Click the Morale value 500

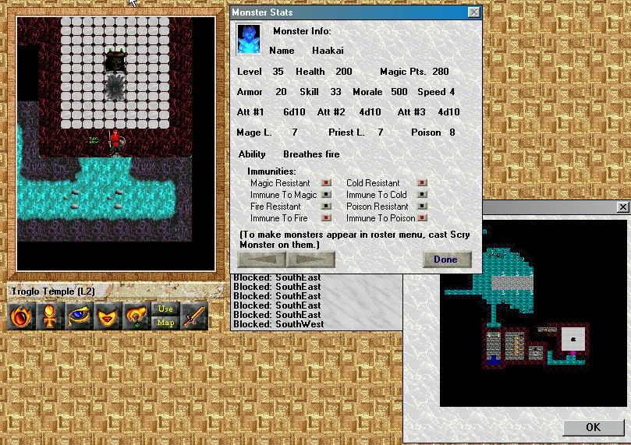click(399, 92)
